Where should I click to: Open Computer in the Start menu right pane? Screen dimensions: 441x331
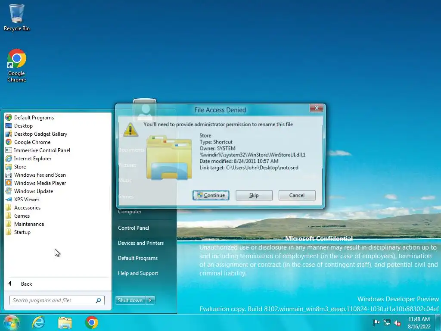(x=130, y=211)
